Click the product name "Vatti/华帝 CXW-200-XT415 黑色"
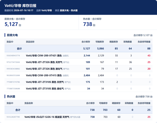157x123 pixels. coord(44,75)
